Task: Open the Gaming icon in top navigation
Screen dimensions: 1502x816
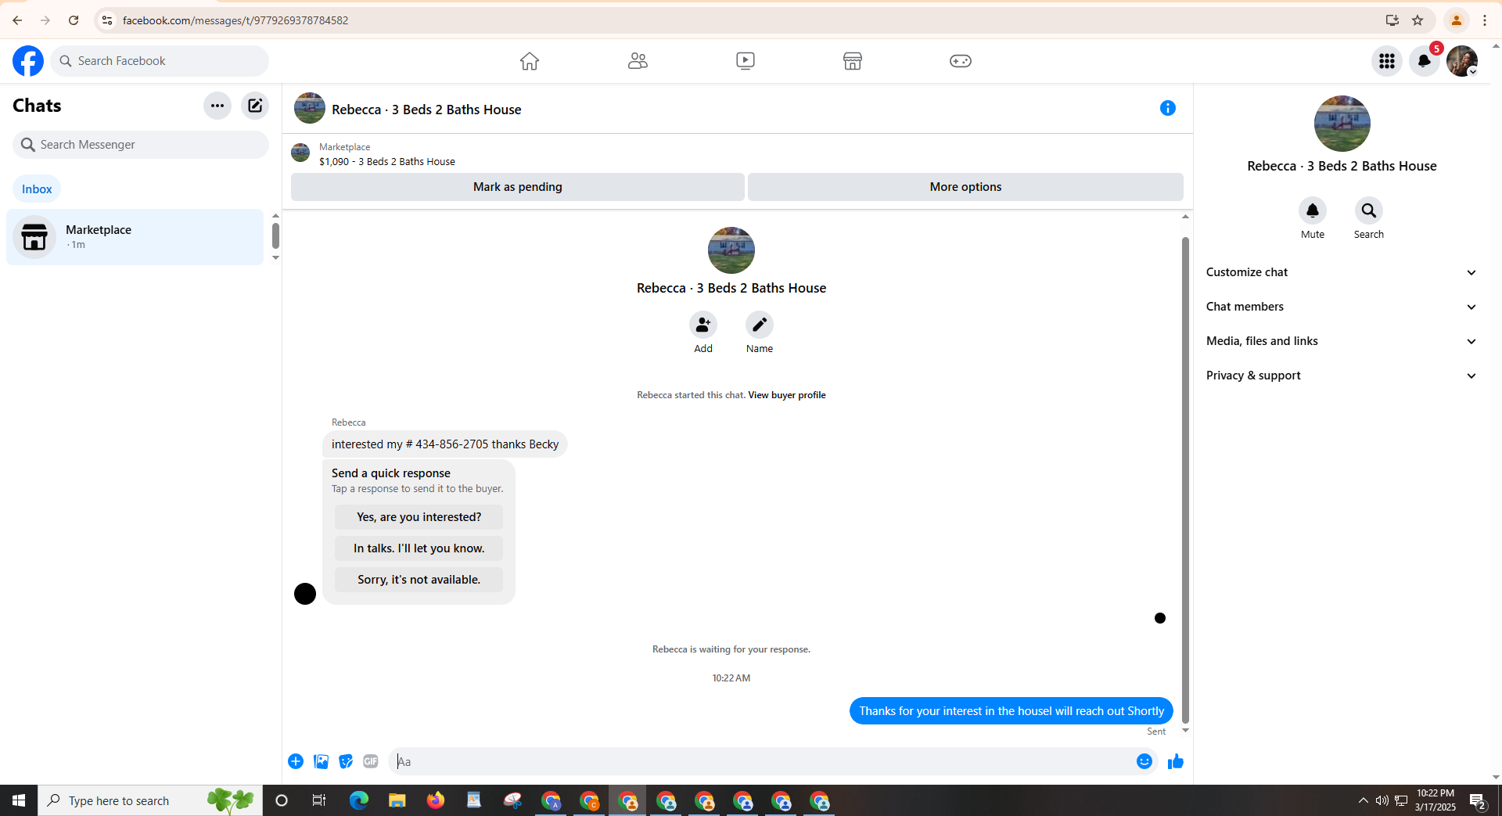Action: 961,61
